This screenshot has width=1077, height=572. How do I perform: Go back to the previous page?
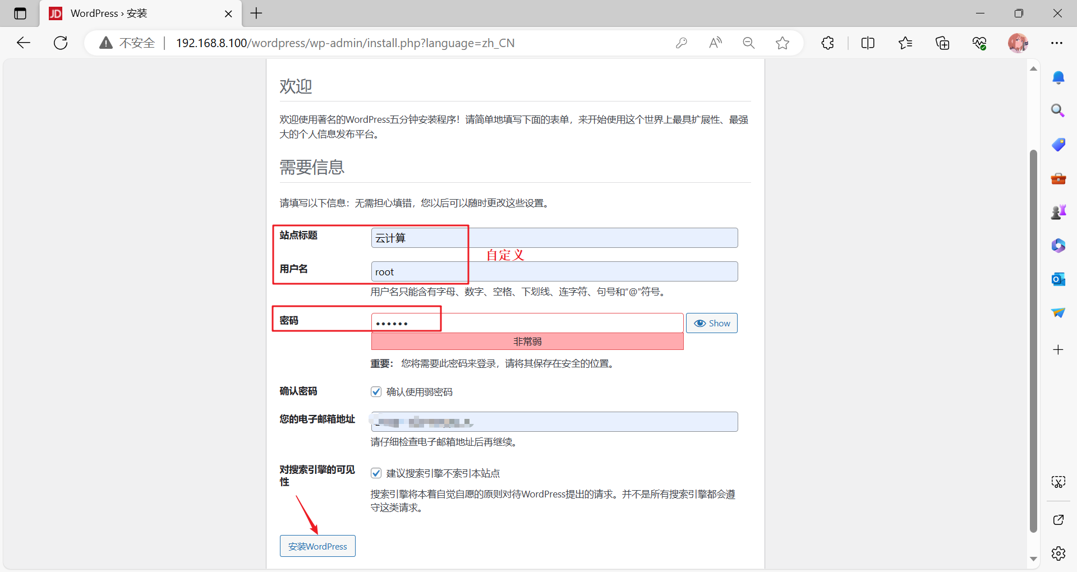[x=24, y=43]
